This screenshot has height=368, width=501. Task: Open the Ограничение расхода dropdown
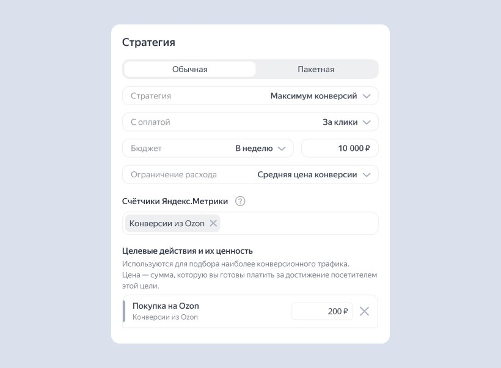tap(250, 175)
